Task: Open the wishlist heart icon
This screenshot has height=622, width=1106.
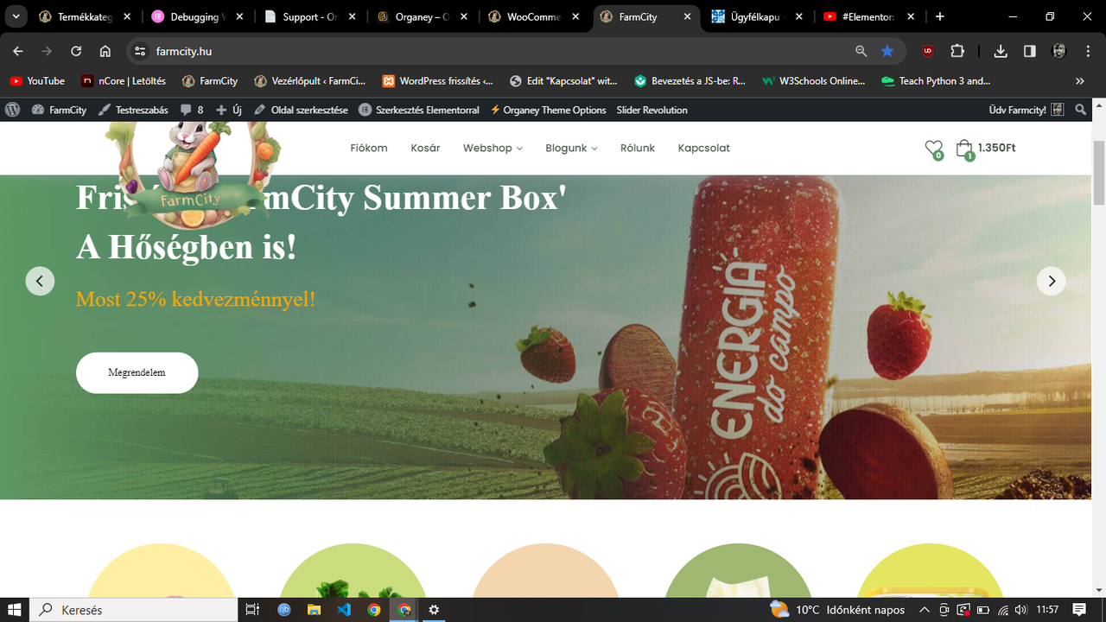Action: click(933, 149)
